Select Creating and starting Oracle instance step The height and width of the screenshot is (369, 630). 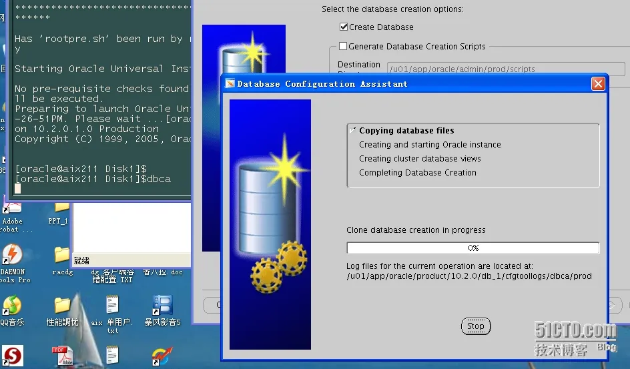coord(430,145)
